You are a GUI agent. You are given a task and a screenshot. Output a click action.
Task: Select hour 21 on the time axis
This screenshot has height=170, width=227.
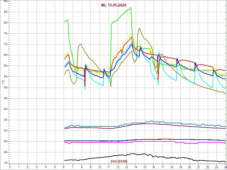pos(199,167)
